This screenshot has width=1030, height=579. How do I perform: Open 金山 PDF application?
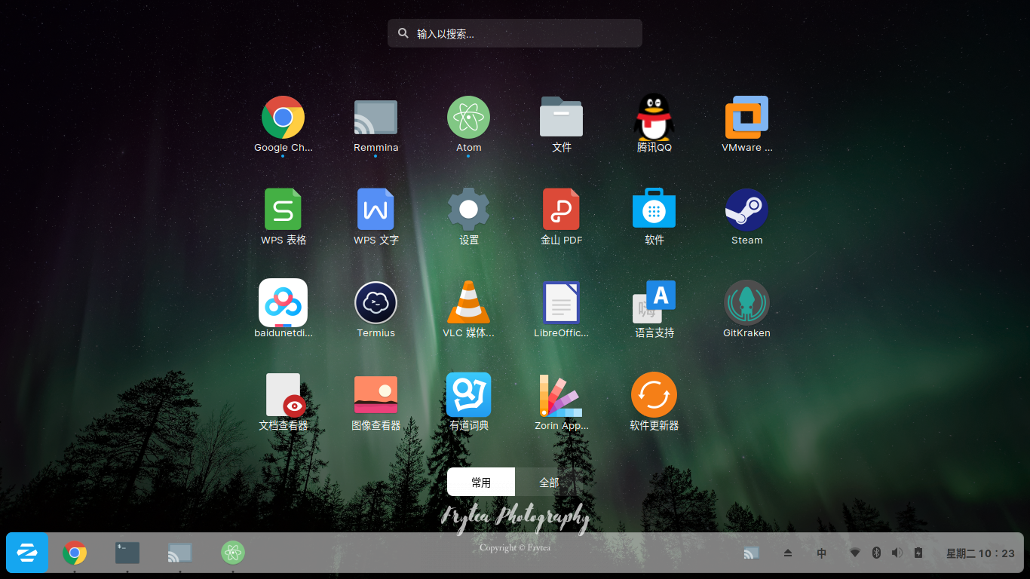[561, 210]
